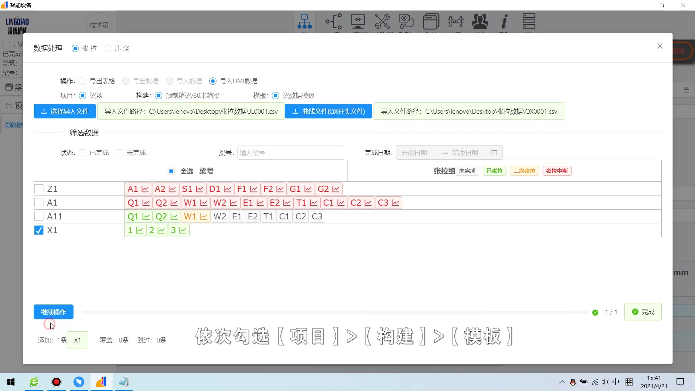Select the 梁数据模板 template radio
695x391 pixels.
275,96
